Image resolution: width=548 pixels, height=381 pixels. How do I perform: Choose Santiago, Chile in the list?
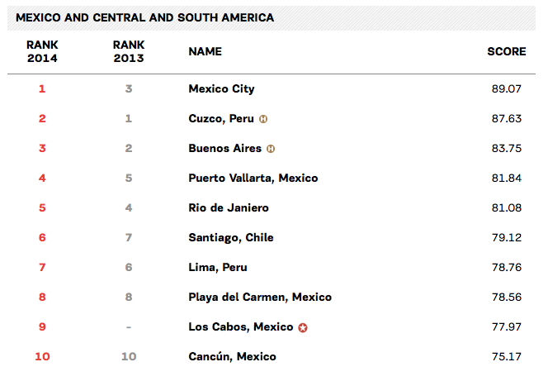231,238
